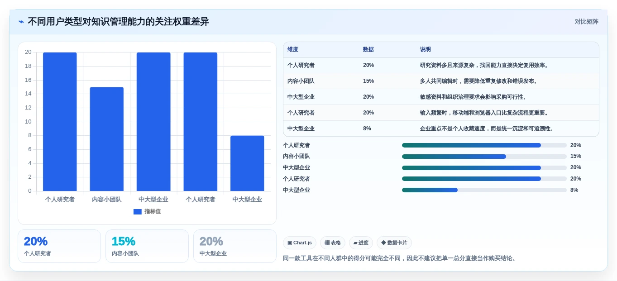617x281 pixels.
Task: Select the 15% 内容小团队 stat card
Action: click(147, 246)
